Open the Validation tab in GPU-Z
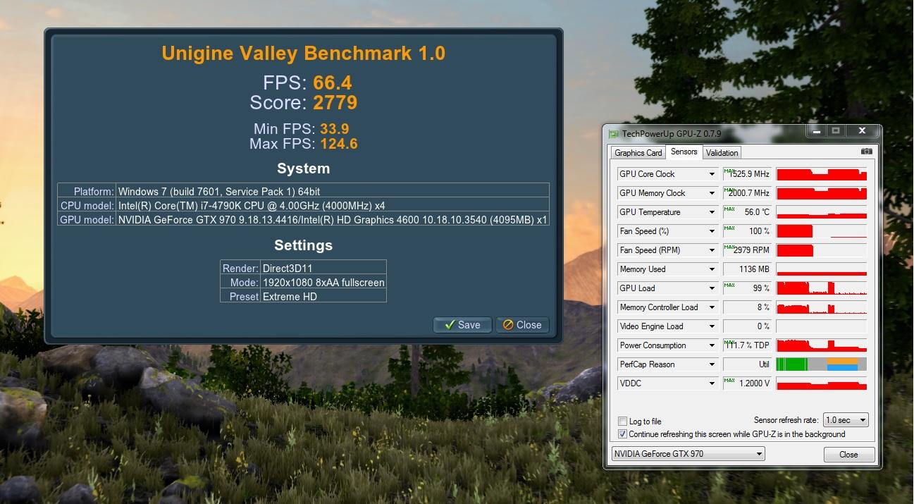Viewport: 914px width, 504px height. coord(722,153)
